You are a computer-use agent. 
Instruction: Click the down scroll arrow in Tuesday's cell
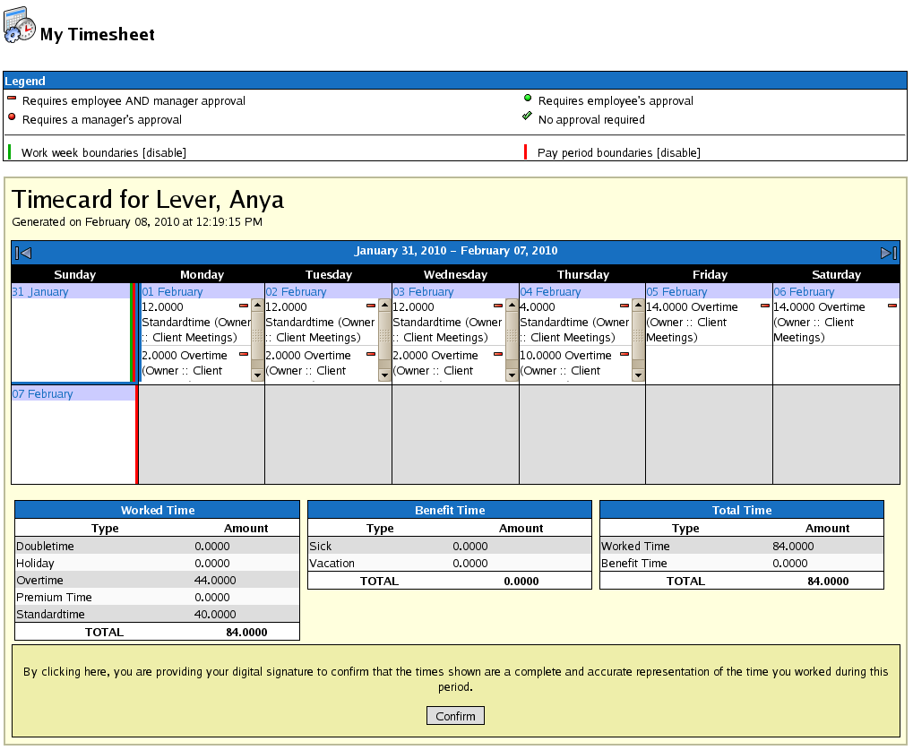tap(384, 375)
